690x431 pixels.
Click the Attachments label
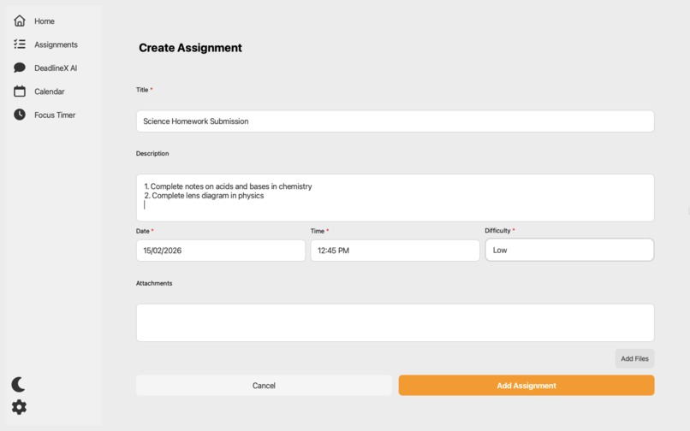coord(154,283)
